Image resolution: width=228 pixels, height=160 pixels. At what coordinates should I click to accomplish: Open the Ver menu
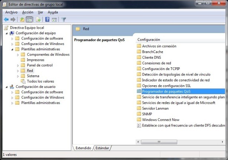(x=40, y=12)
